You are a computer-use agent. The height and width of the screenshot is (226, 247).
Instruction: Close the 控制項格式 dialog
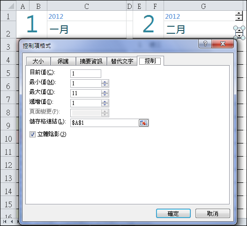point(223,44)
